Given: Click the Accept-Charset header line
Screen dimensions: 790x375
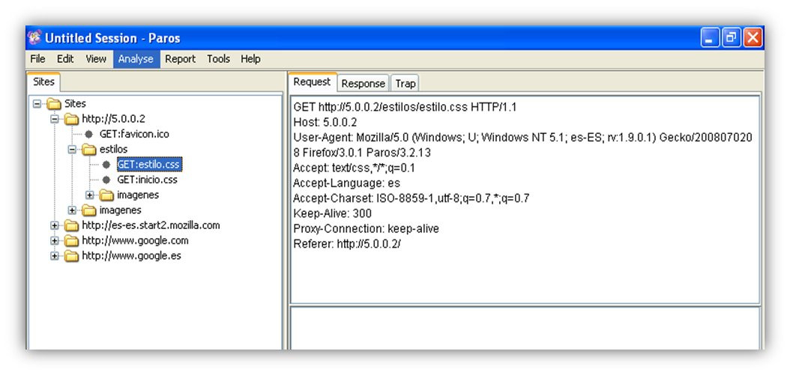Looking at the screenshot, I should [411, 198].
